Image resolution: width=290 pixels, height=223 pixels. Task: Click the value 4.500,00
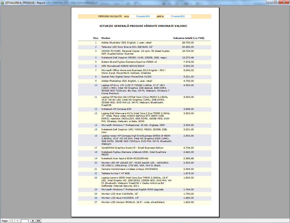click(x=189, y=85)
